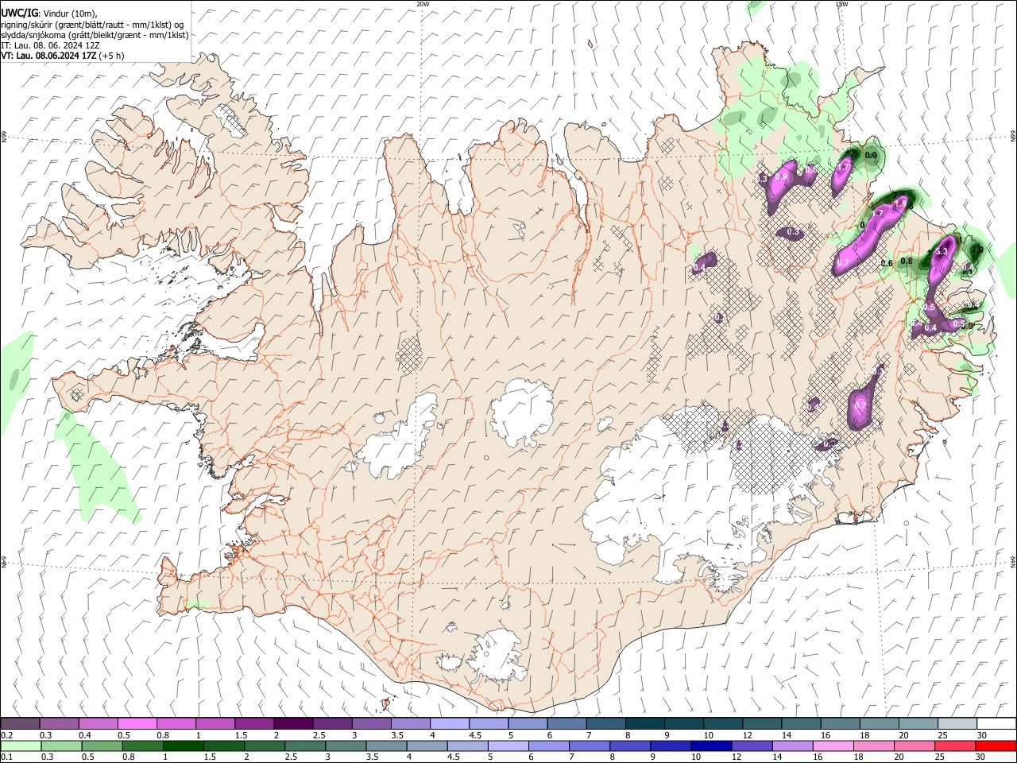The image size is (1017, 763).
Task: Pick lower scale swatch between 25 and 30
Action: tap(956, 746)
